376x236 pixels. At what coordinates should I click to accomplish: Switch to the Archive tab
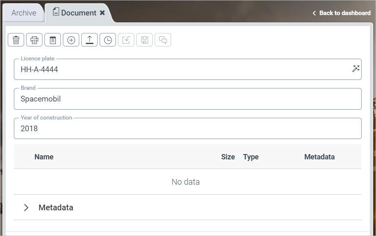point(24,13)
